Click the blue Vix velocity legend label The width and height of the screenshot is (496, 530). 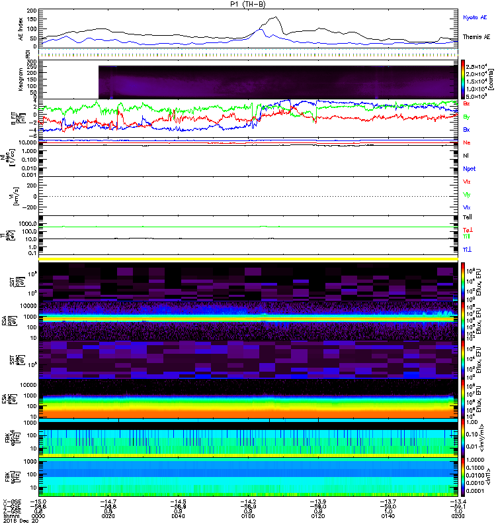(x=466, y=207)
